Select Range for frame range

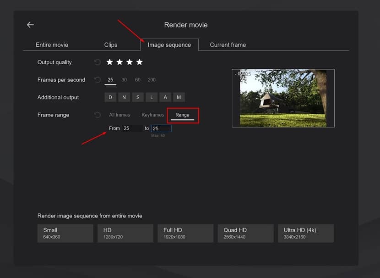pos(183,115)
